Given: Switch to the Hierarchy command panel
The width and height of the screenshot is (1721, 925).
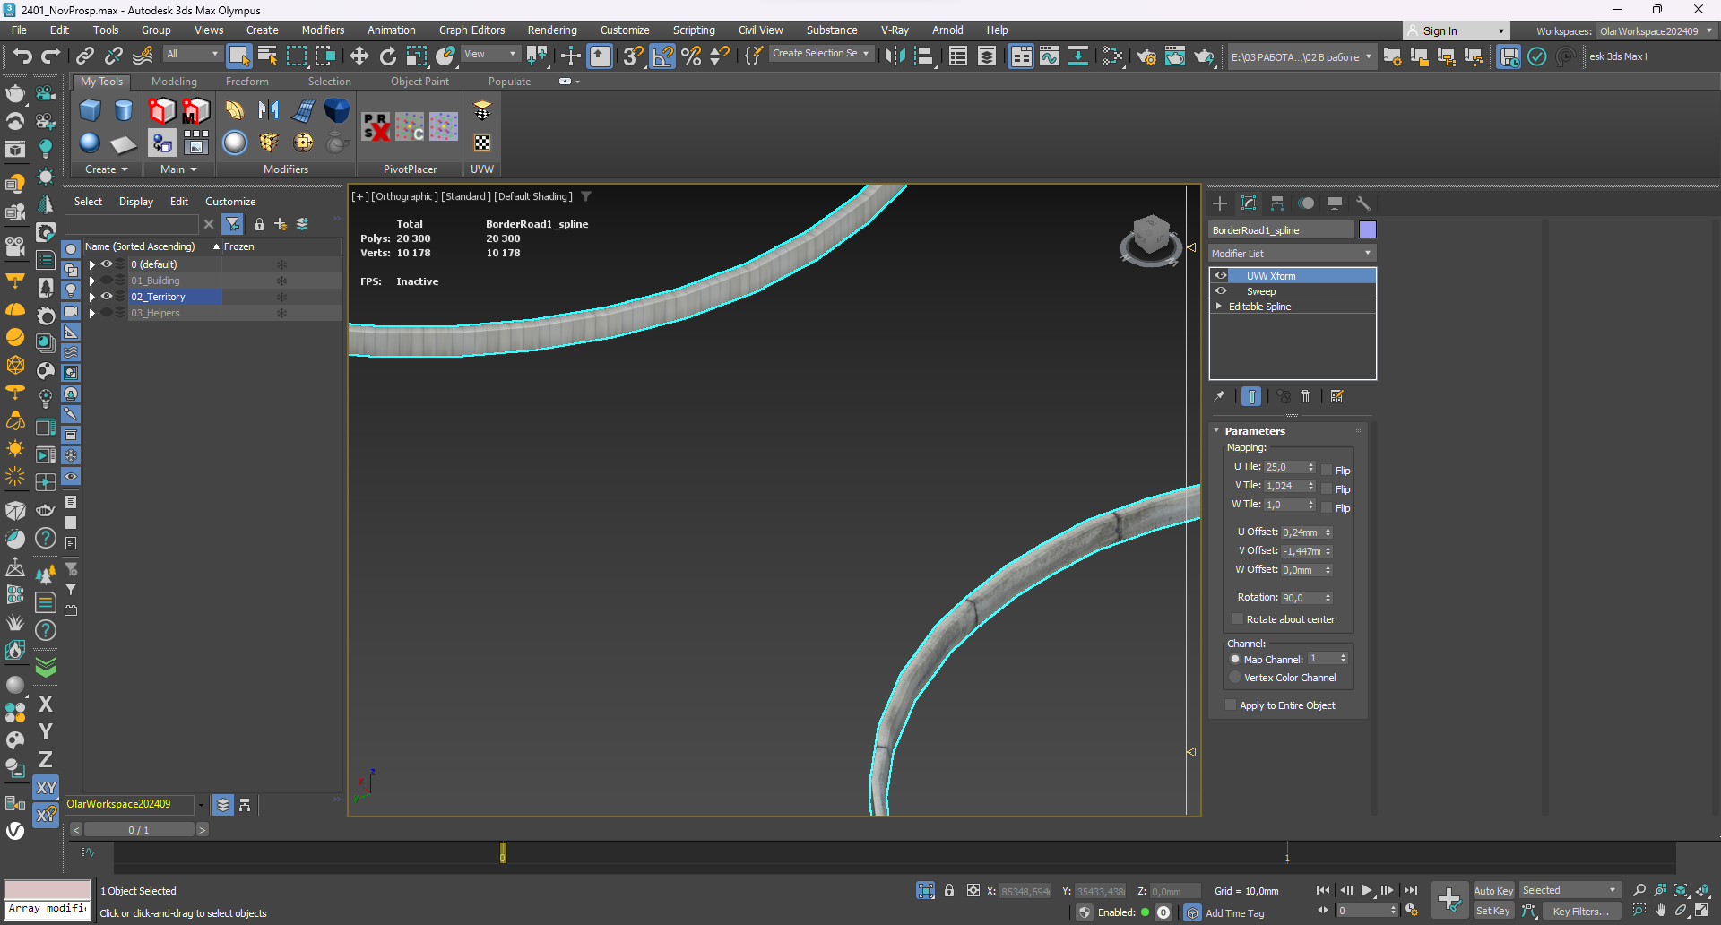Looking at the screenshot, I should pos(1277,203).
